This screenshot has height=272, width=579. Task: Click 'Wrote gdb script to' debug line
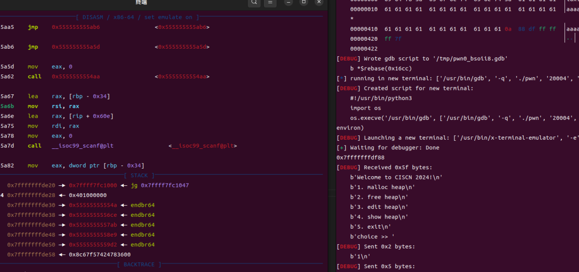pyautogui.click(x=422, y=58)
